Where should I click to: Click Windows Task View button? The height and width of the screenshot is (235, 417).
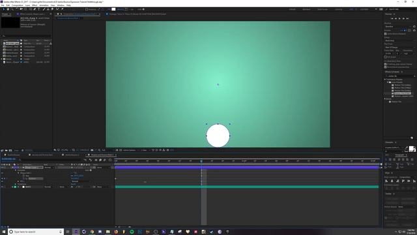click(68, 232)
